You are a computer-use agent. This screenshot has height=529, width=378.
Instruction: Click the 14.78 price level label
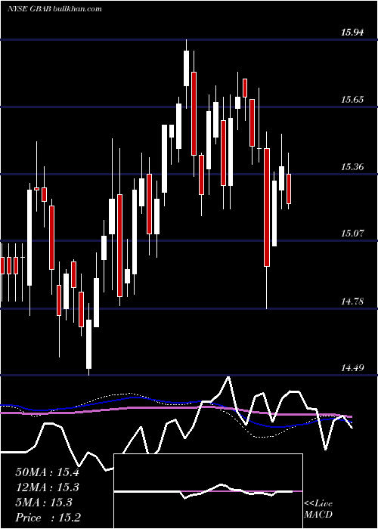click(352, 301)
